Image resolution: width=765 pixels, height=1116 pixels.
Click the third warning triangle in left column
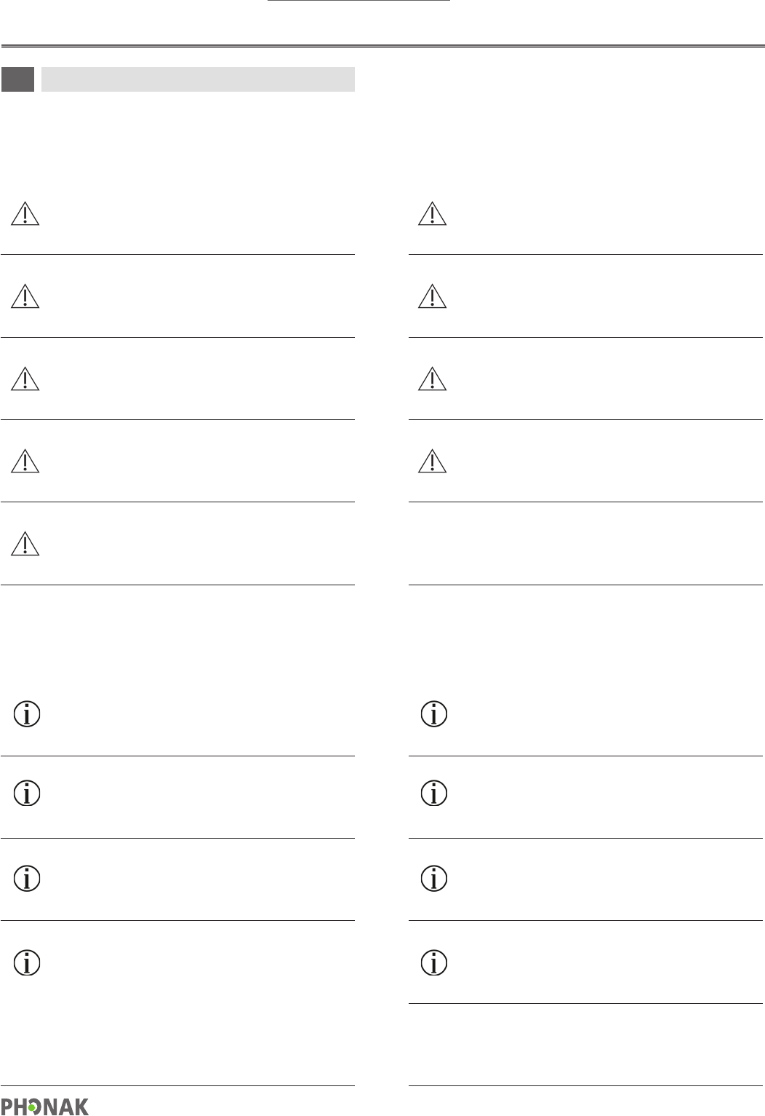tap(25, 379)
